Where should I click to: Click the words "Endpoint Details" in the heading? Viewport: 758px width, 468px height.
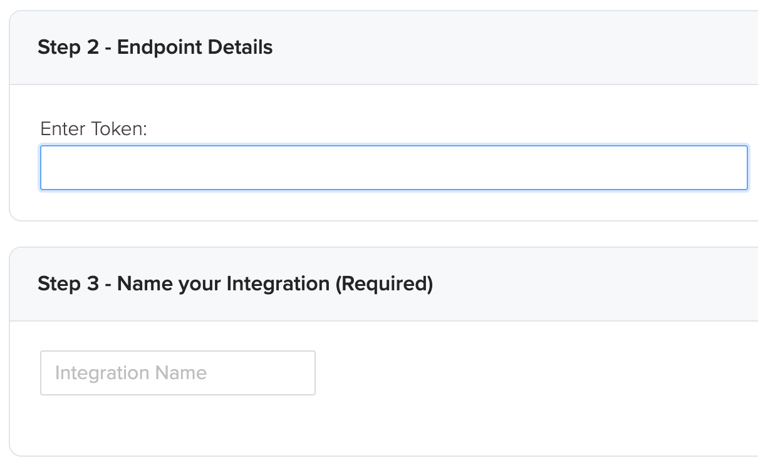tap(195, 48)
